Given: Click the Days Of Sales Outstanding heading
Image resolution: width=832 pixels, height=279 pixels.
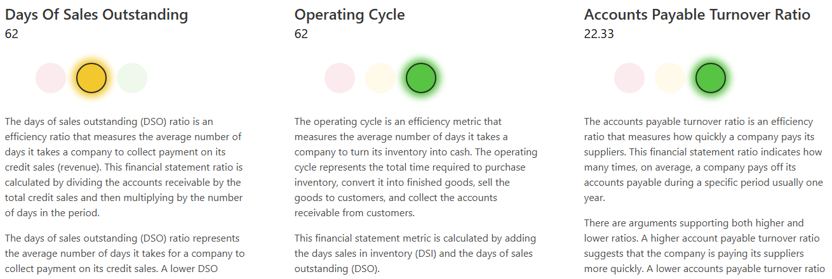Looking at the screenshot, I should (x=97, y=15).
